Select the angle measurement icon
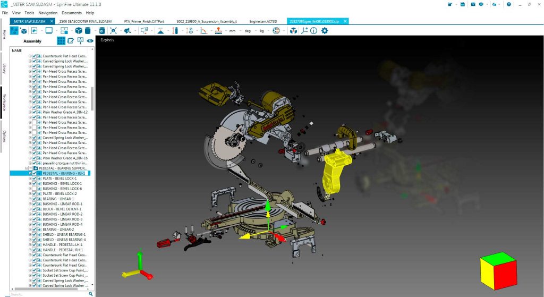544x297 pixels. (x=203, y=30)
